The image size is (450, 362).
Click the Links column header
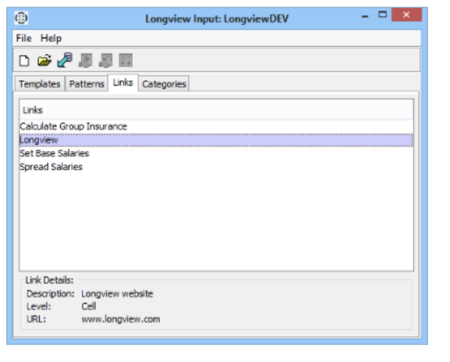(33, 110)
